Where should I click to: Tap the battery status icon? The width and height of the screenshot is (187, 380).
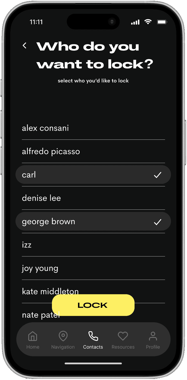coord(162,22)
